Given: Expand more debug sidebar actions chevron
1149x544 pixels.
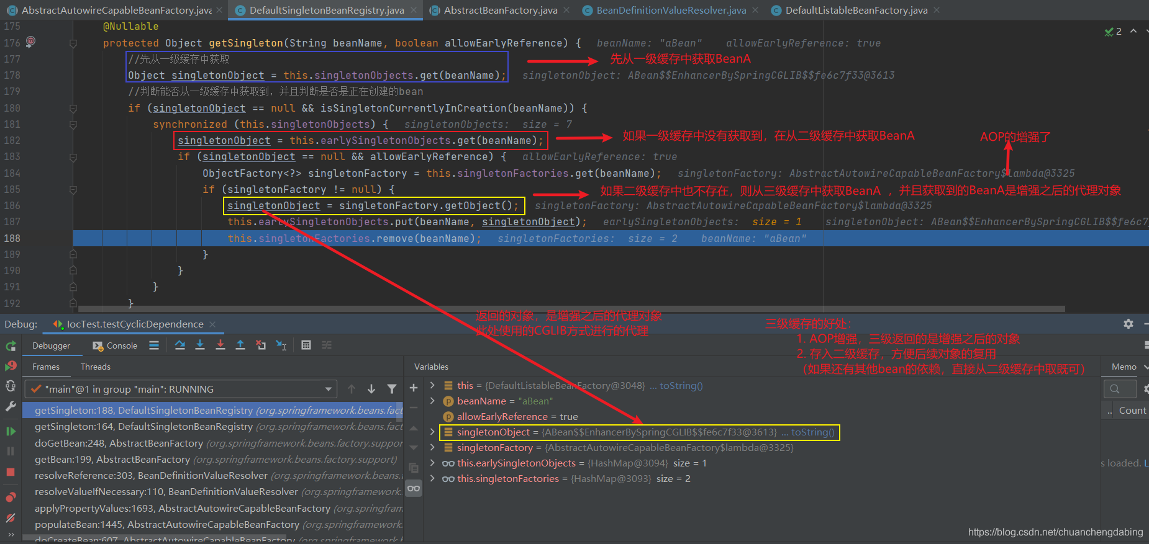Looking at the screenshot, I should tap(11, 535).
